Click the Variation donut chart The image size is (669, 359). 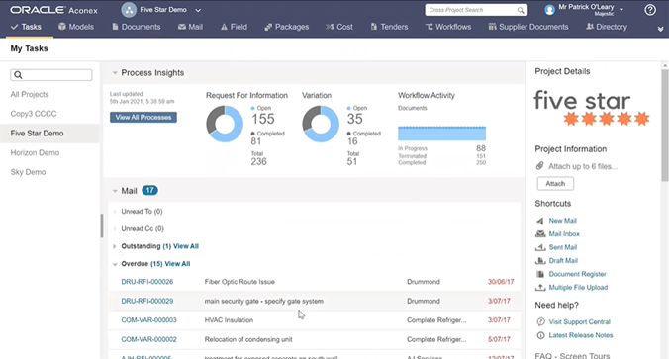(321, 124)
